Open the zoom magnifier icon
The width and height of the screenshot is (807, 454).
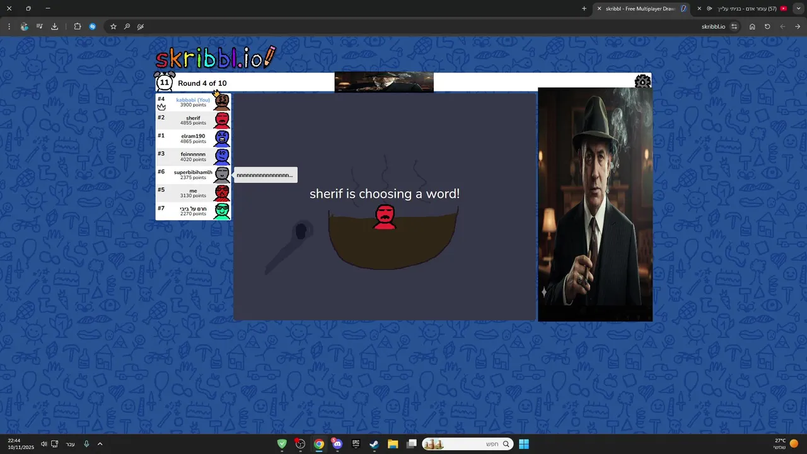tap(127, 26)
